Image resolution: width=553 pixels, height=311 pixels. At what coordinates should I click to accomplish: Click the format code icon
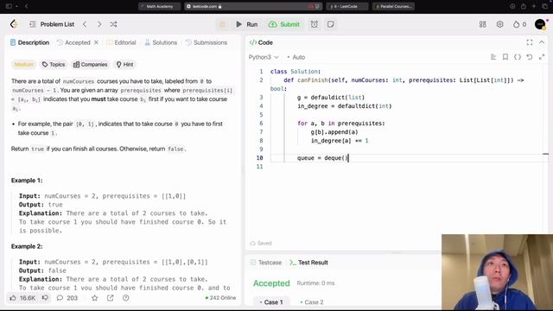(x=493, y=57)
